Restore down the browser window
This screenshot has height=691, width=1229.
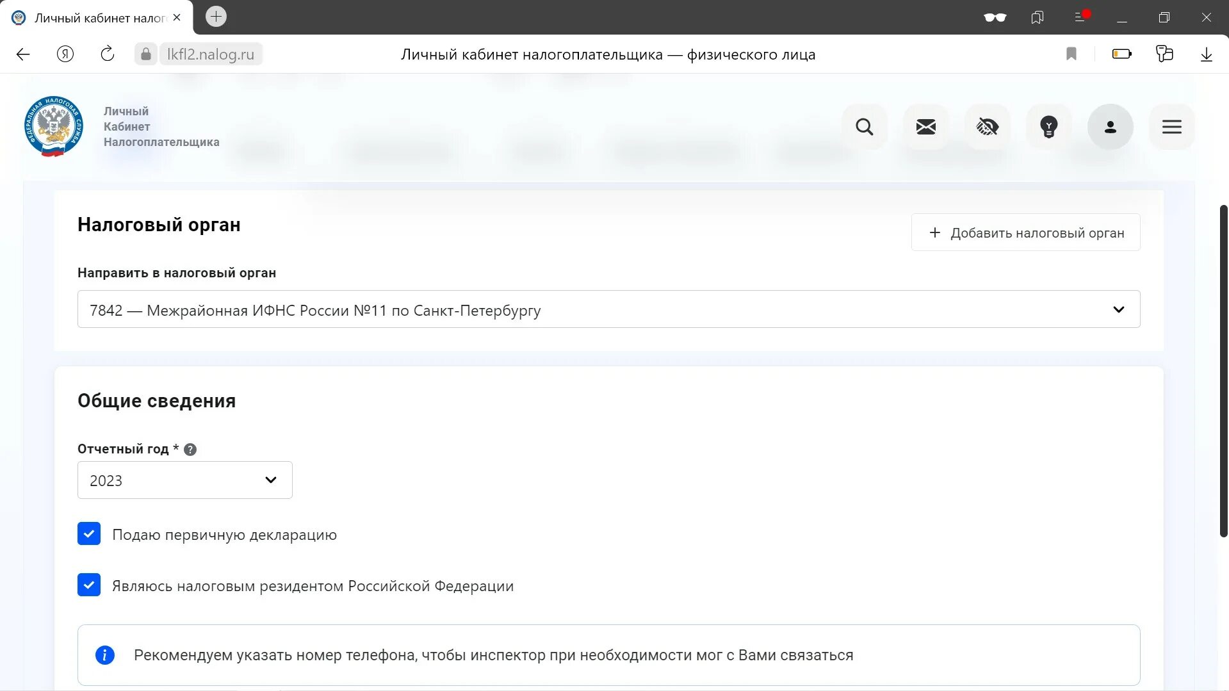(x=1164, y=17)
